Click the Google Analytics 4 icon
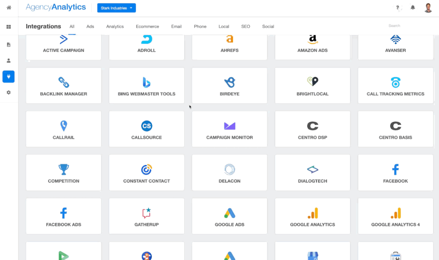 tap(395, 213)
